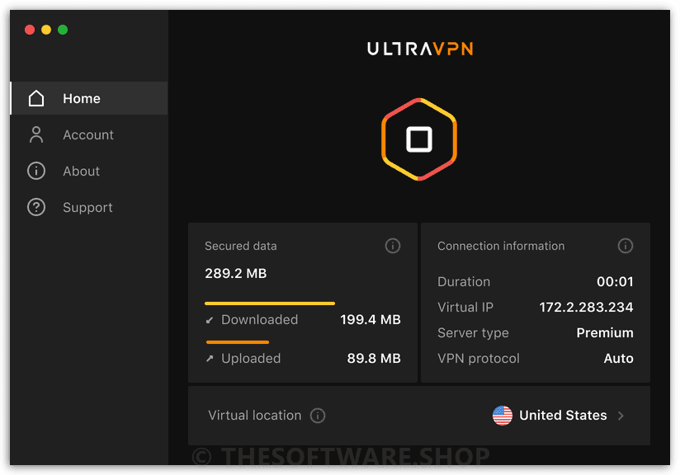Click the orange Uploaded progress bar
680x475 pixels.
pyautogui.click(x=238, y=342)
